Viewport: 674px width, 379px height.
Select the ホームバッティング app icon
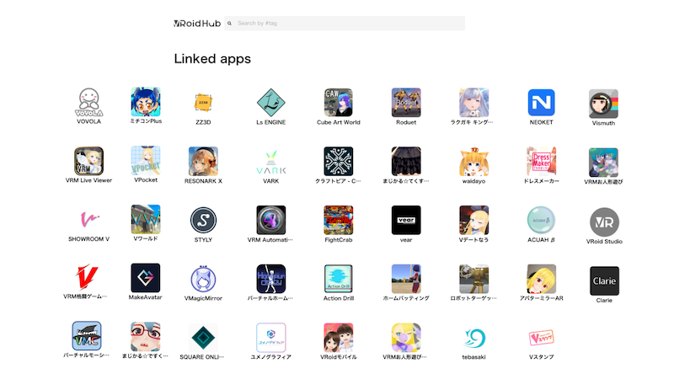click(406, 279)
